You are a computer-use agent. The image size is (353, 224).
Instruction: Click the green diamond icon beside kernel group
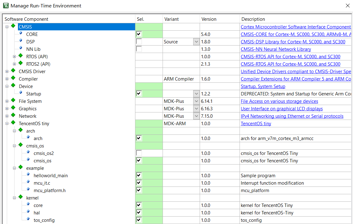[x=21, y=197]
